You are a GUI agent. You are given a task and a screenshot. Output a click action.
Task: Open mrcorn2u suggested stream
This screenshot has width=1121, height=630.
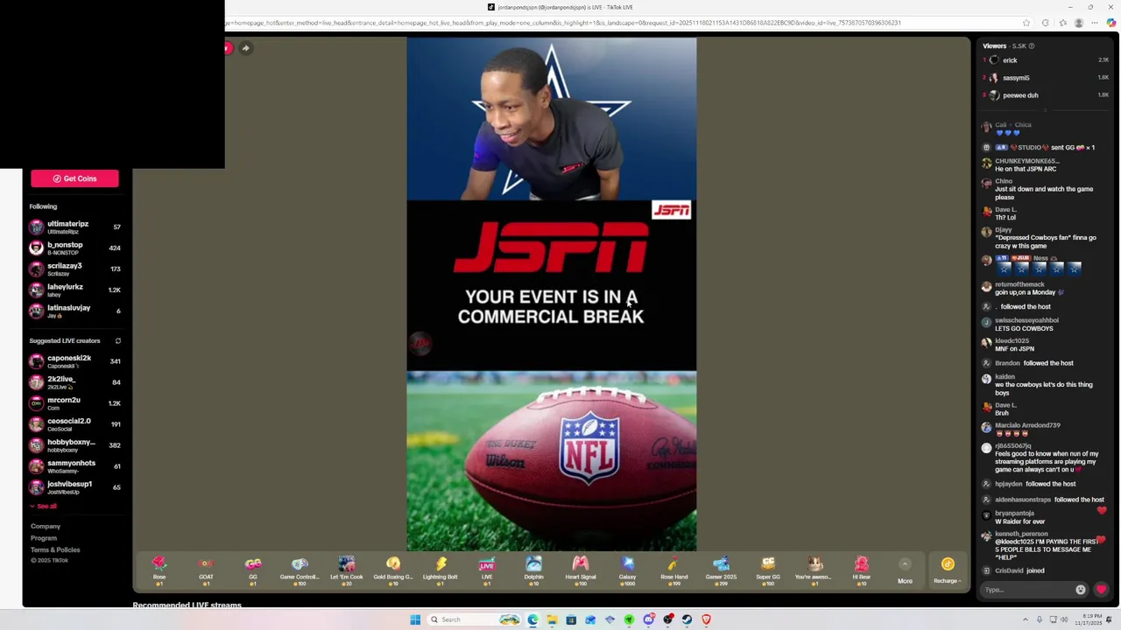tap(74, 403)
